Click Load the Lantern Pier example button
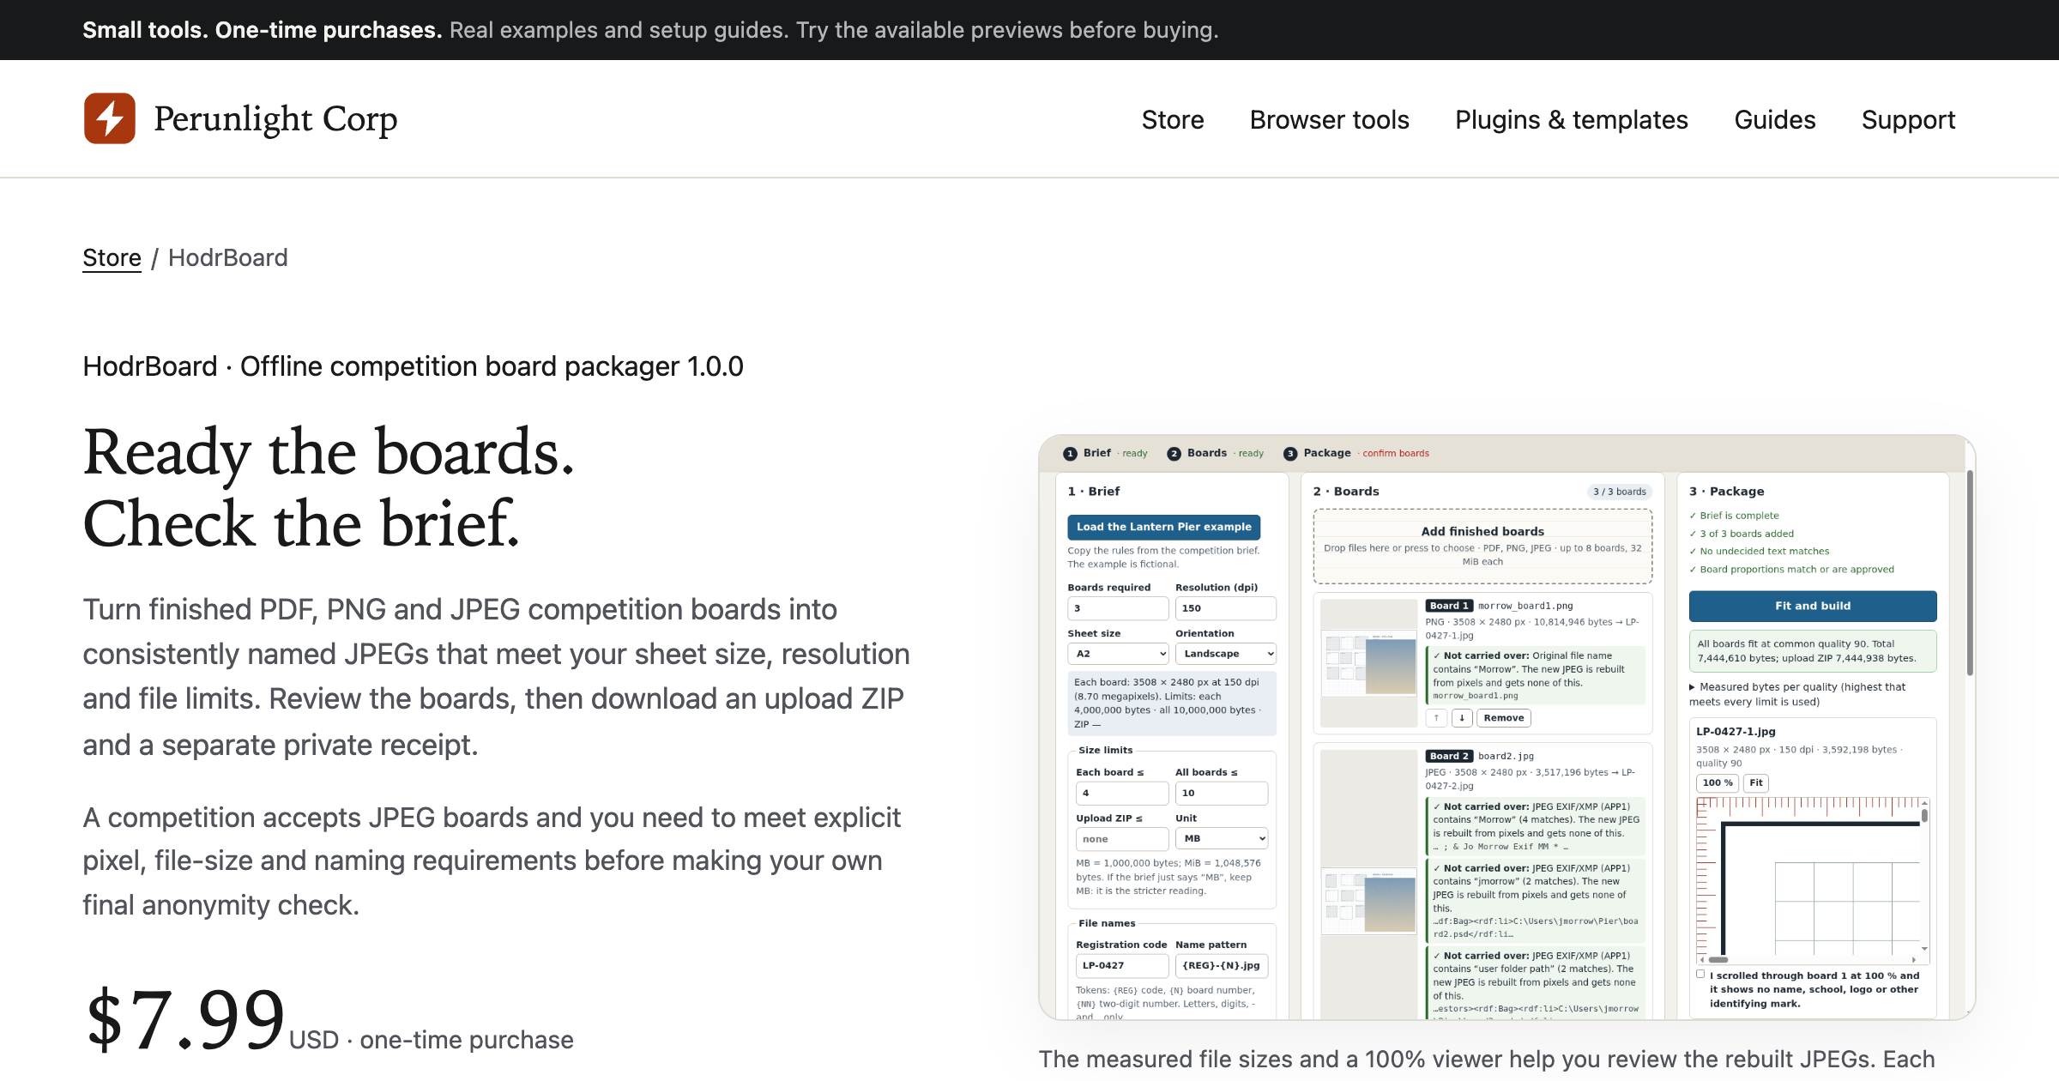 coord(1163,527)
